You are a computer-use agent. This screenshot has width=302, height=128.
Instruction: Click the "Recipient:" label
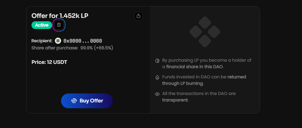point(42,41)
